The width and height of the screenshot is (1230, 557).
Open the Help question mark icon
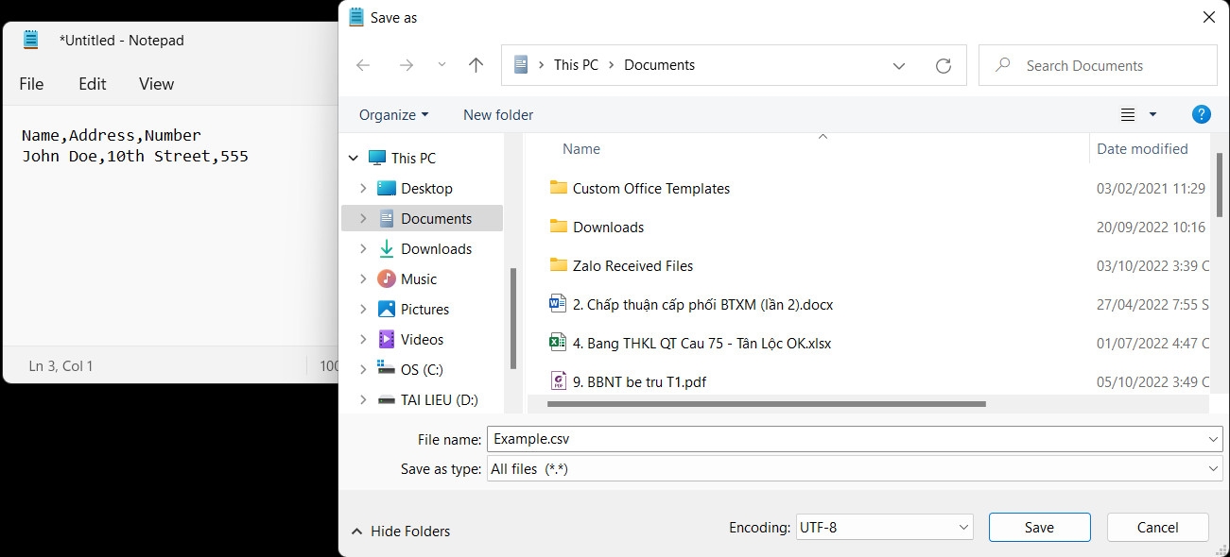tap(1201, 114)
